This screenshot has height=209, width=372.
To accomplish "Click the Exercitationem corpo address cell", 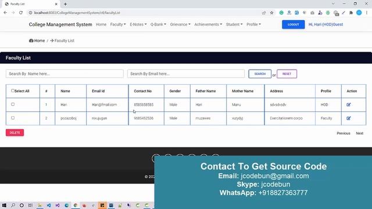I will [286, 118].
